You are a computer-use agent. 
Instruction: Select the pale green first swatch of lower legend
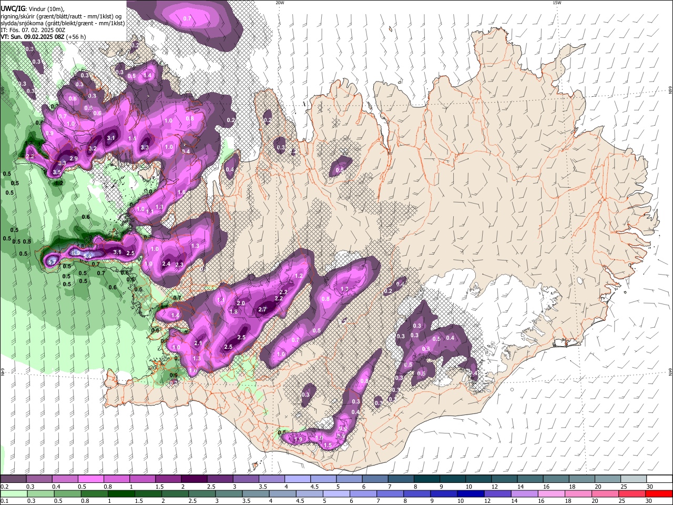tap(14, 493)
